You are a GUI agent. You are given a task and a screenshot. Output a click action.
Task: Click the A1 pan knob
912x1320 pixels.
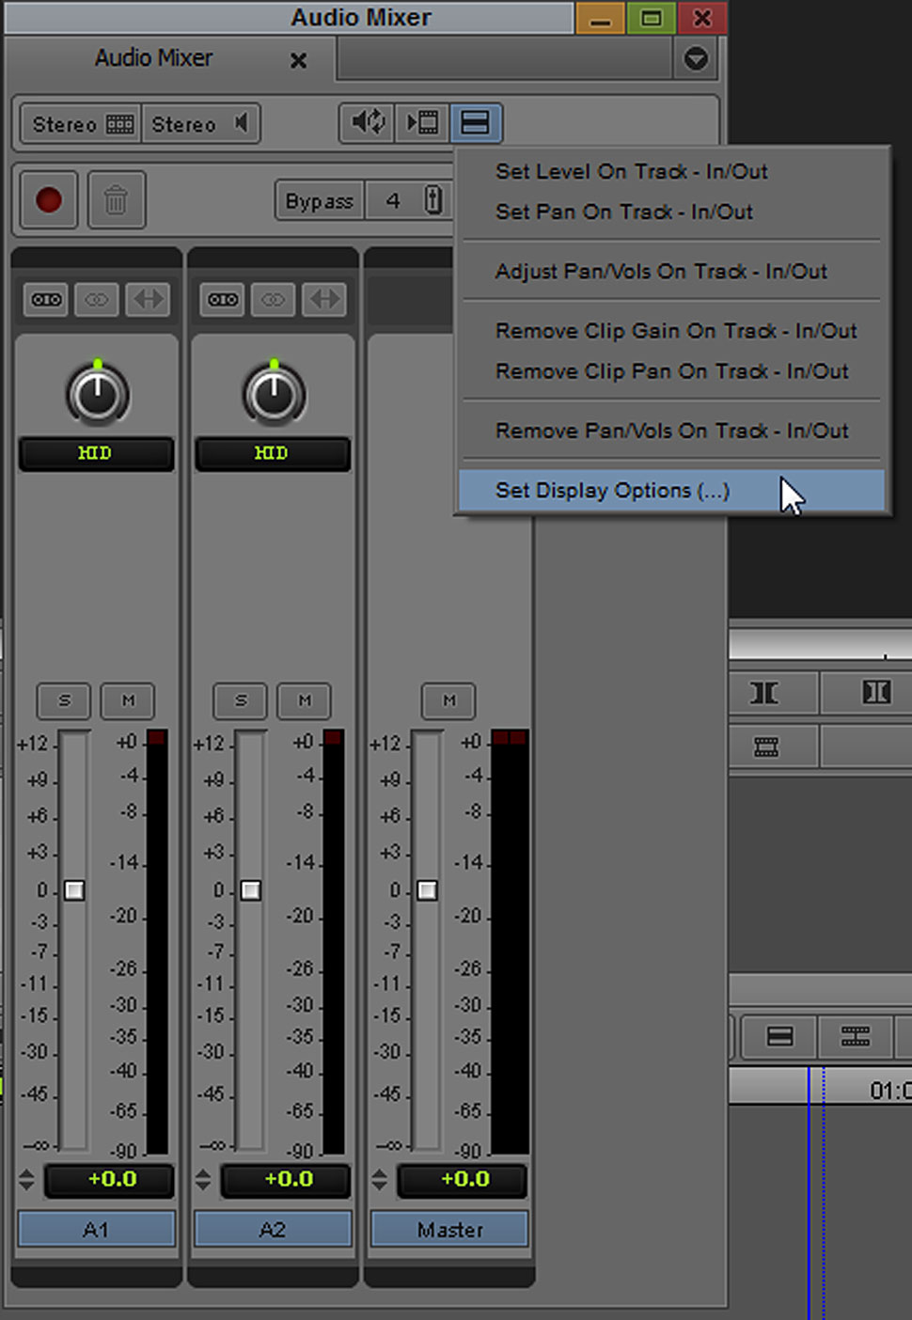97,394
